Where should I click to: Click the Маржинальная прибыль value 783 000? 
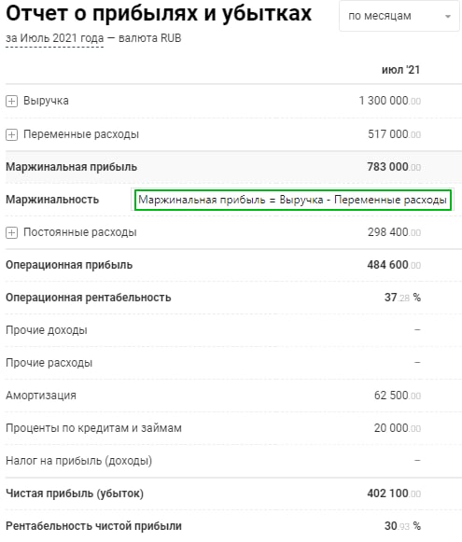394,167
